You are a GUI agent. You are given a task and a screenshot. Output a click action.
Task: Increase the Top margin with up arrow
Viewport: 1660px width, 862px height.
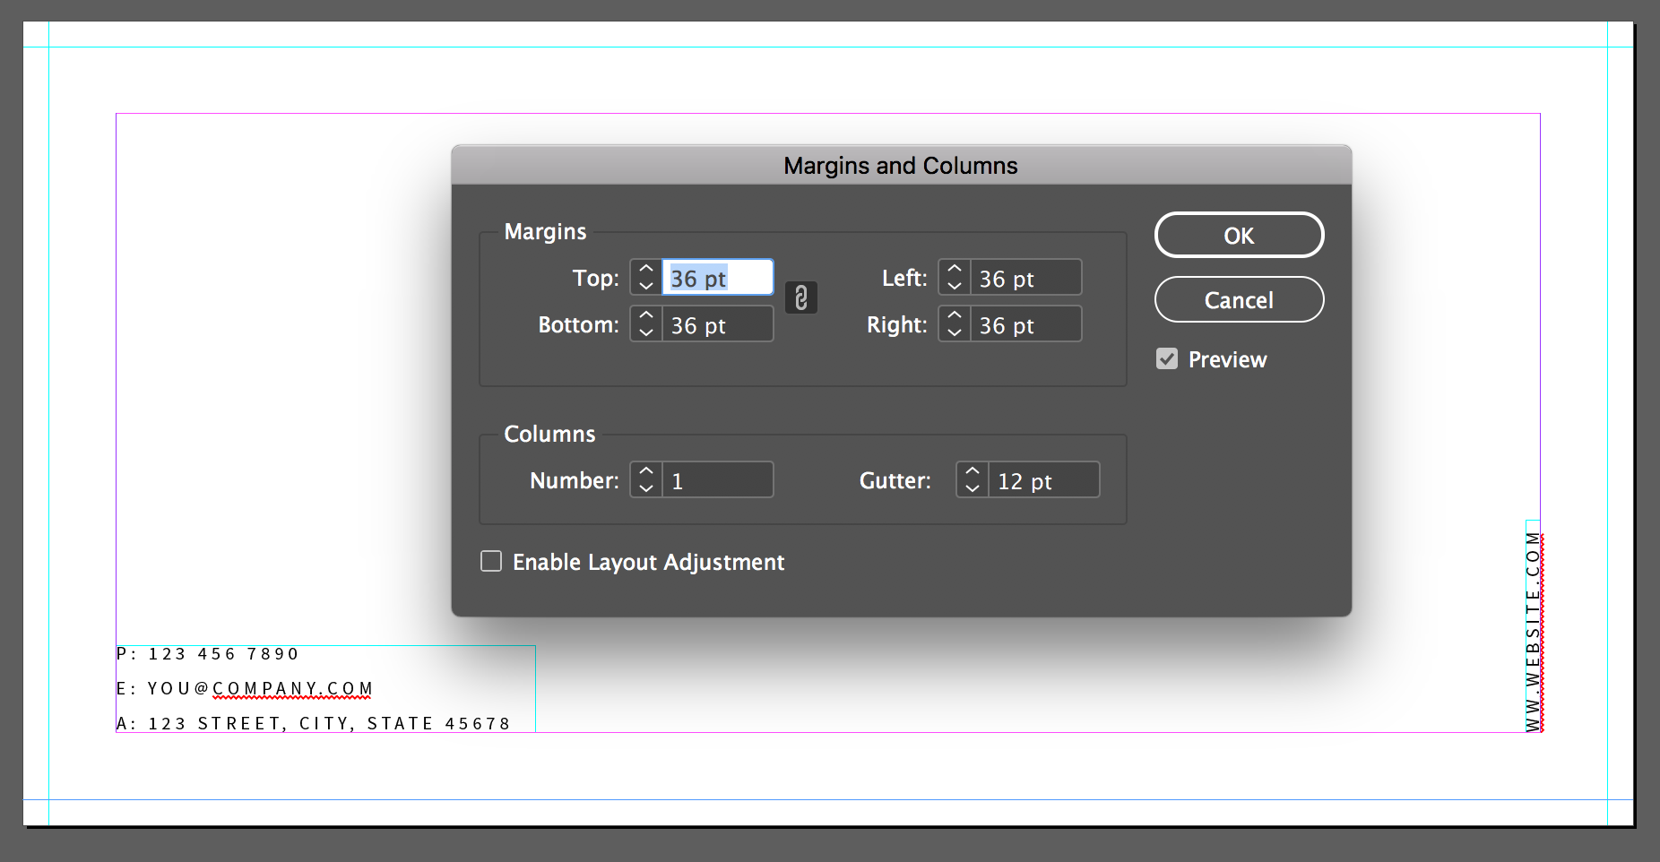click(646, 269)
